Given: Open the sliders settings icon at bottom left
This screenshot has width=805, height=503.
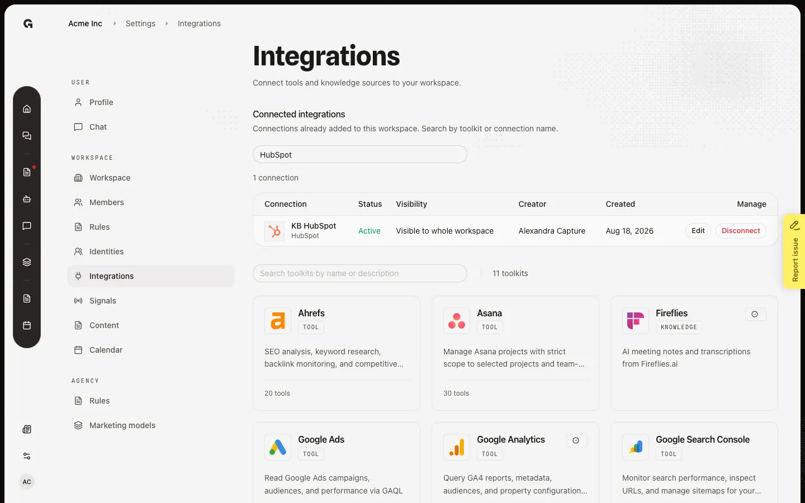Looking at the screenshot, I should (x=27, y=456).
